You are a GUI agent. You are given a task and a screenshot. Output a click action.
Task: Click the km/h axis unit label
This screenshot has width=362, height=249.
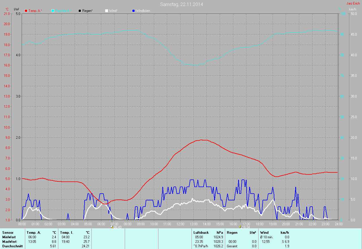[x=352, y=9]
